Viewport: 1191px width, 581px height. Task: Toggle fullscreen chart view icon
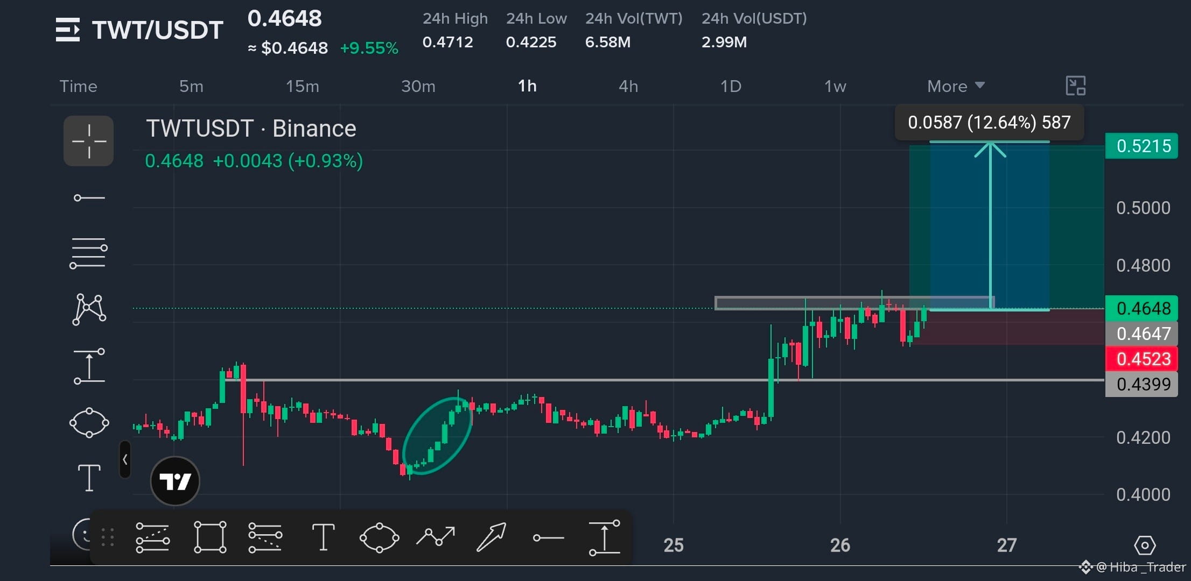[x=1076, y=86]
